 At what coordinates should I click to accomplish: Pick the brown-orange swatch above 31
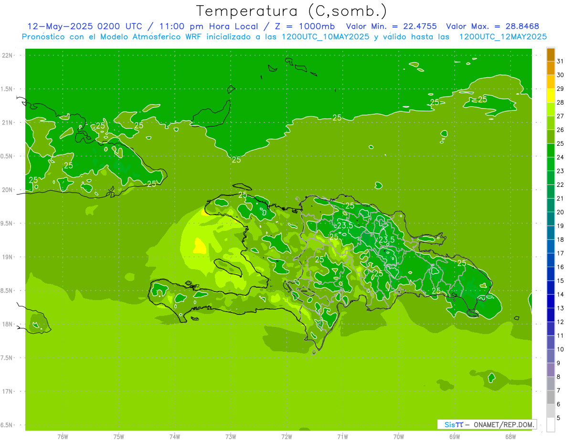(x=551, y=54)
